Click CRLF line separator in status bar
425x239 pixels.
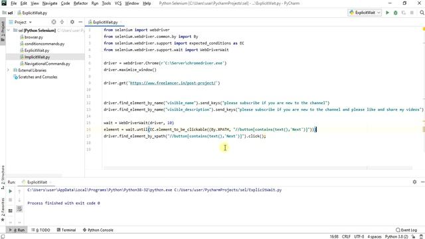click(x=346, y=236)
